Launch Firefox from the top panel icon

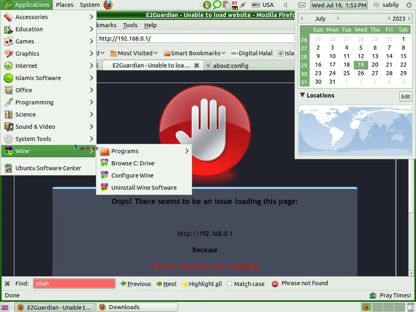[108, 5]
